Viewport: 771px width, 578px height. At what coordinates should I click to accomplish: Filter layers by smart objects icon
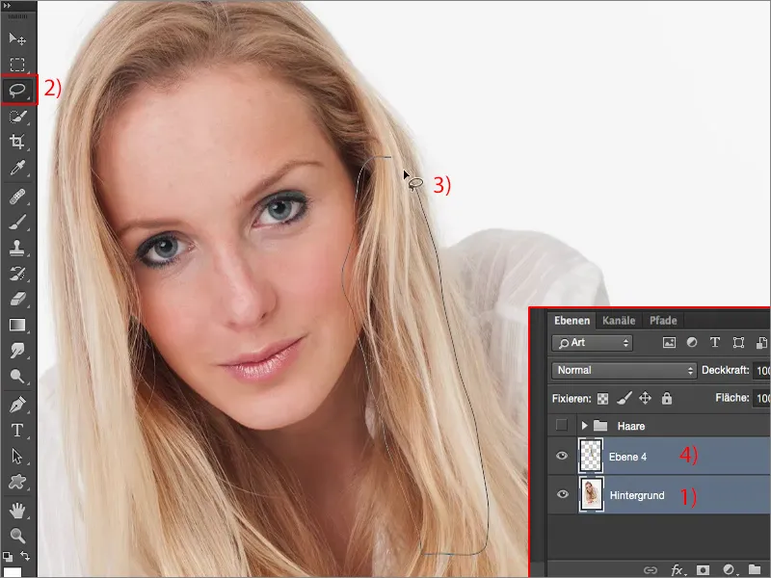click(x=761, y=343)
